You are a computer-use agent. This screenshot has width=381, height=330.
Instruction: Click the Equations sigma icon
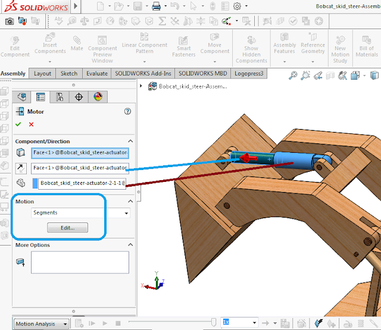[x=162, y=21]
